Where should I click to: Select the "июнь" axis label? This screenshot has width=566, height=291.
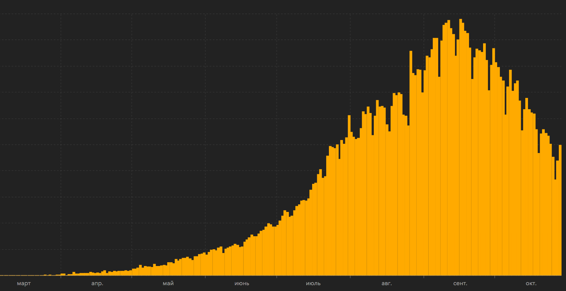click(x=242, y=283)
